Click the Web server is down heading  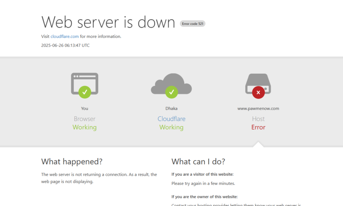pos(108,22)
